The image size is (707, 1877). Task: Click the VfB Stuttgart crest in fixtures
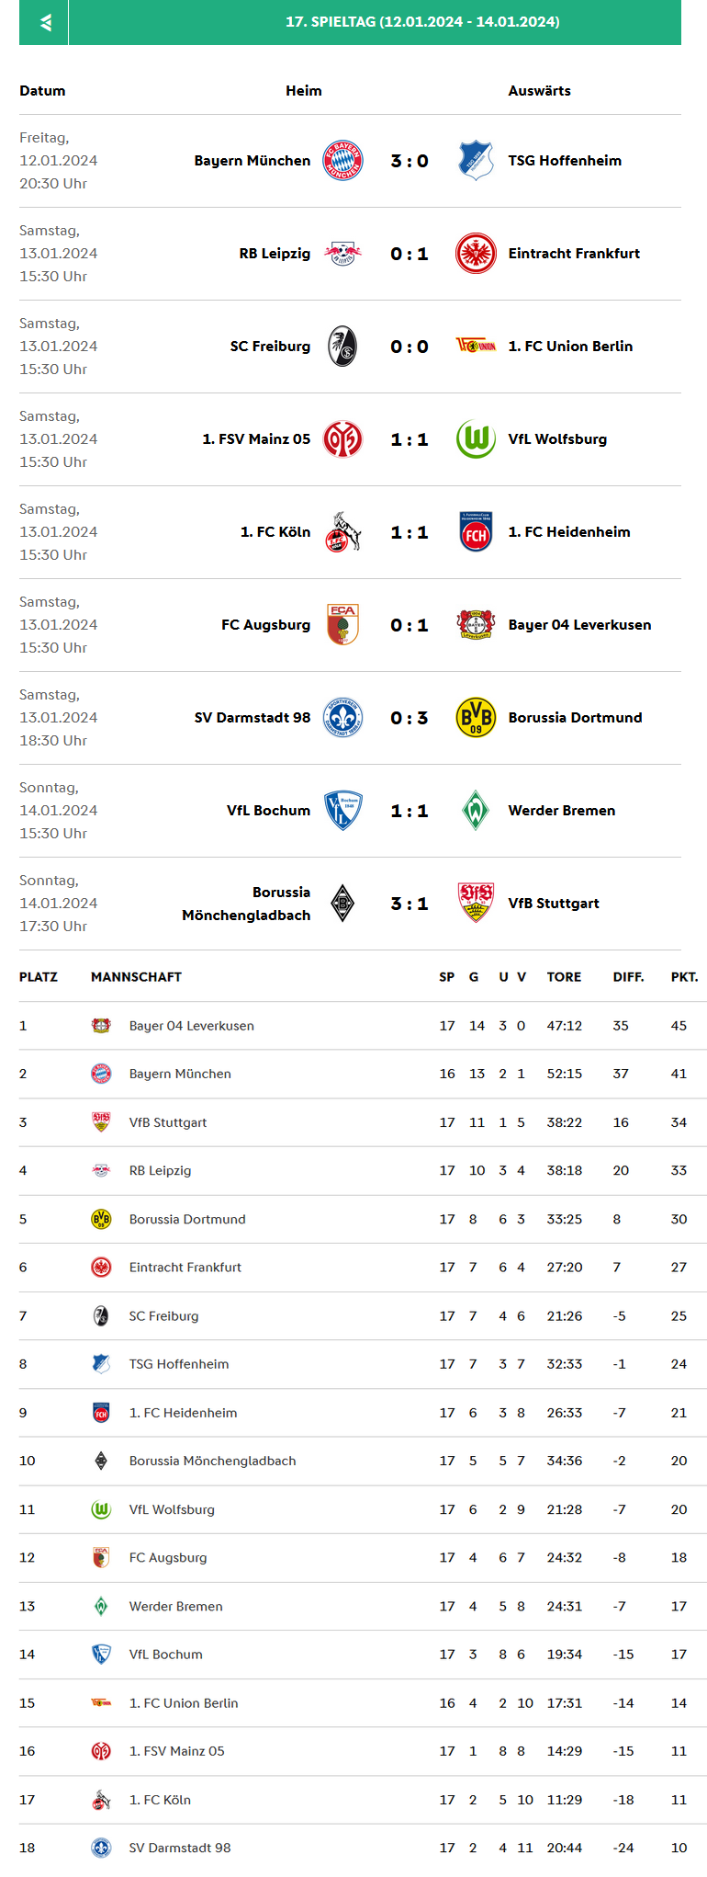click(476, 904)
